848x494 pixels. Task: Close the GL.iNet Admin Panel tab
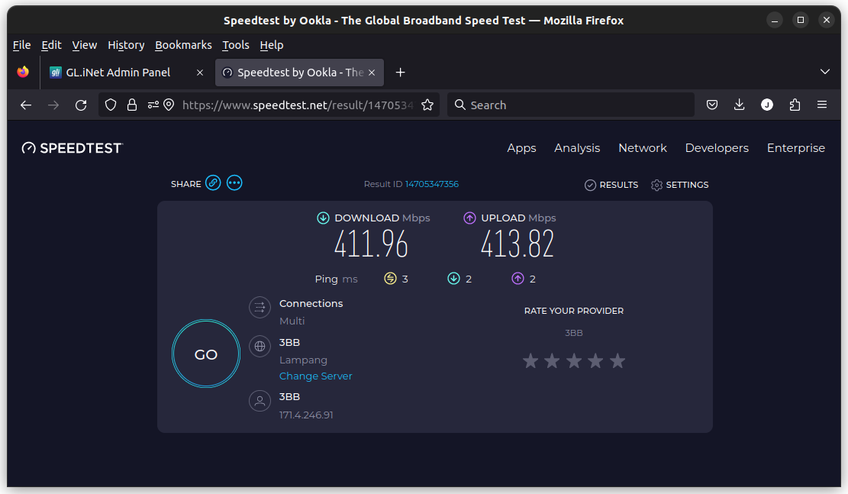tap(199, 73)
